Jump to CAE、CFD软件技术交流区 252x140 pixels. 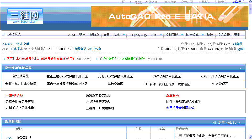pyautogui.click(x=220, y=76)
